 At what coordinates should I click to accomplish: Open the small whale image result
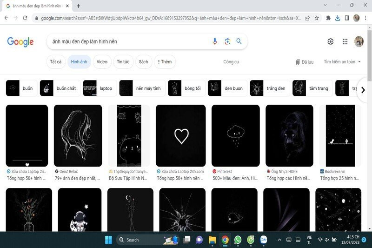[x=234, y=210]
